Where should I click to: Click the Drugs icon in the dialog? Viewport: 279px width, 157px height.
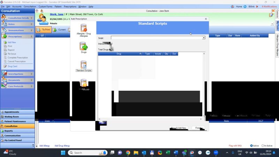83,46
